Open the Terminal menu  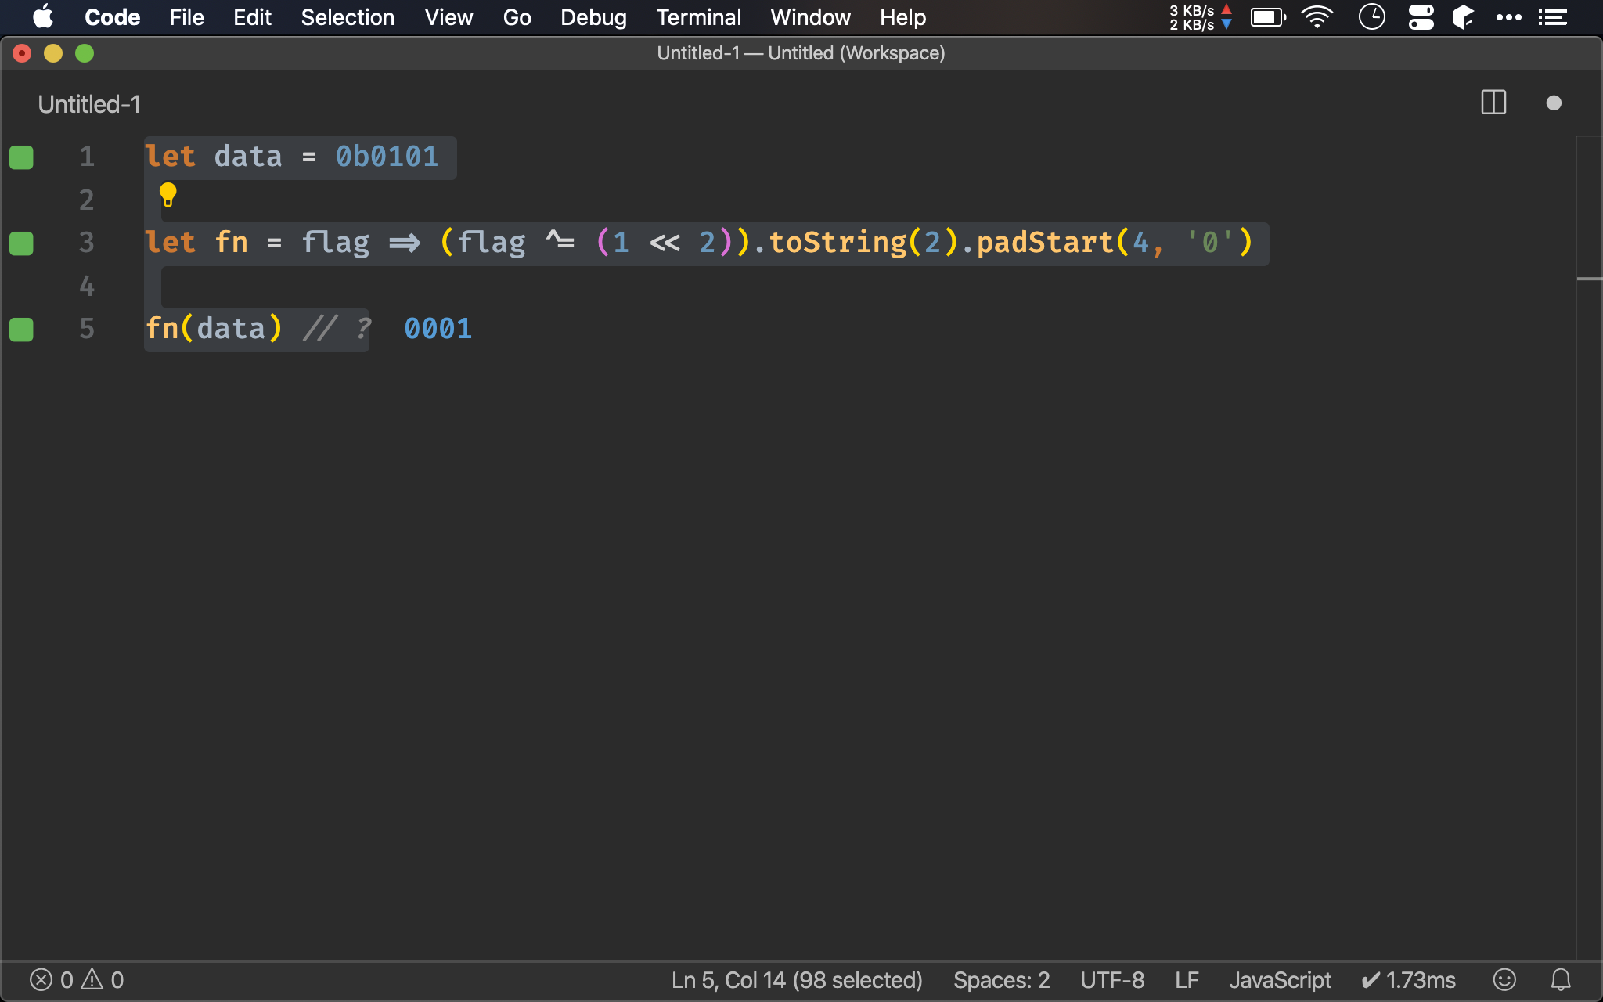coord(698,17)
